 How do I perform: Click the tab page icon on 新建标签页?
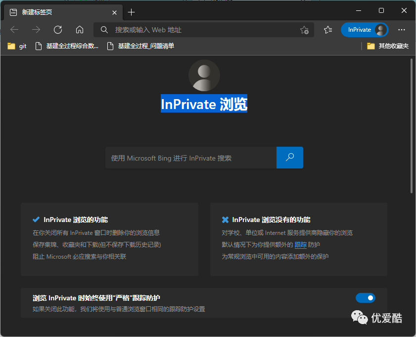(13, 12)
